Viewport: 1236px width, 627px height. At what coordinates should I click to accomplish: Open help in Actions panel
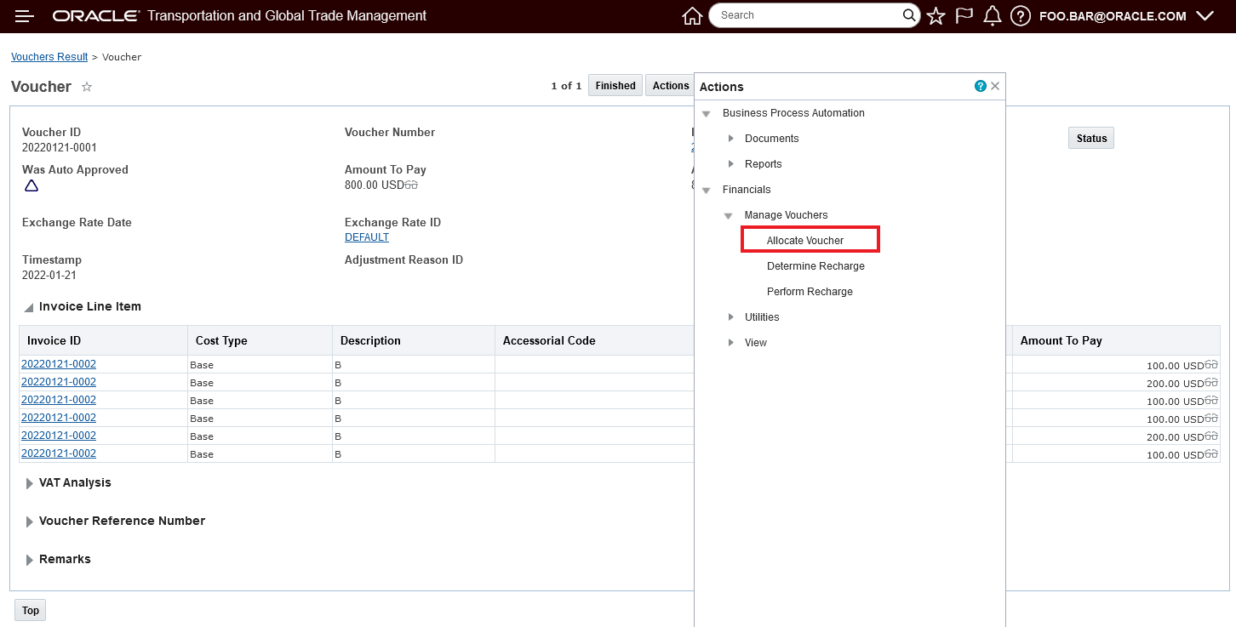(x=981, y=86)
